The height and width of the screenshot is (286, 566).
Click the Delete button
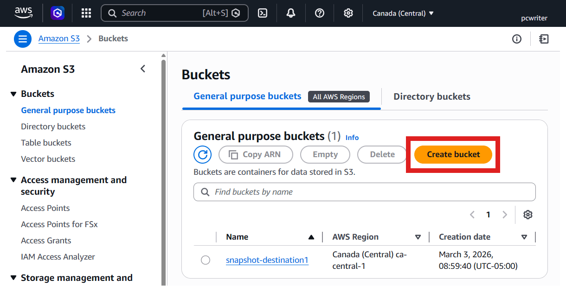click(x=382, y=154)
